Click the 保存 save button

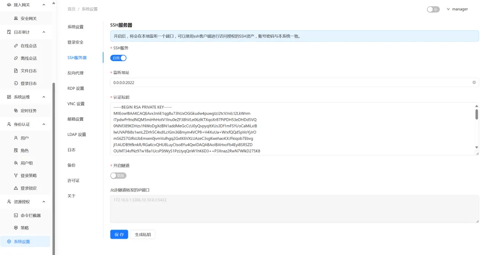(119, 235)
